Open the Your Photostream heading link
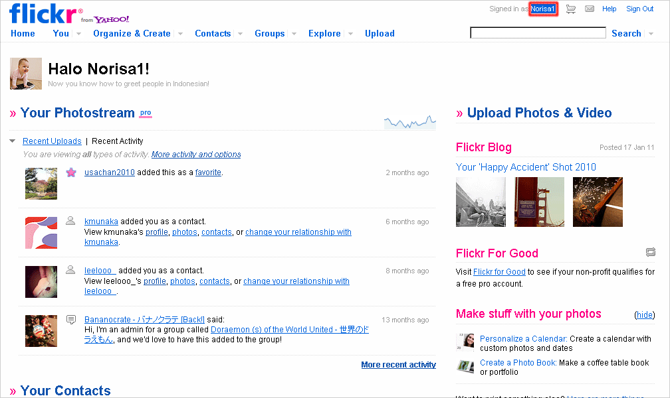Image resolution: width=670 pixels, height=398 pixels. tap(77, 113)
